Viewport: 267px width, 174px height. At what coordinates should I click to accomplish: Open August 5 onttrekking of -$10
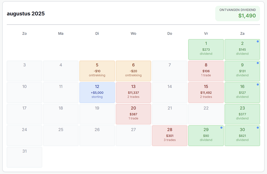click(x=97, y=71)
